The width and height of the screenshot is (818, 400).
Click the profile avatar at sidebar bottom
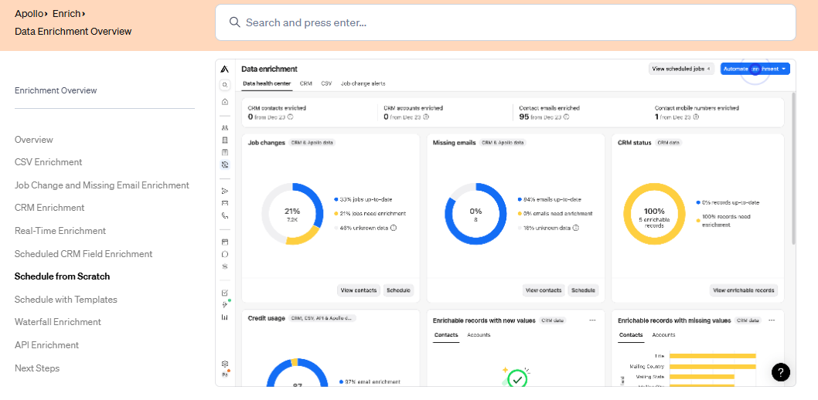click(225, 375)
